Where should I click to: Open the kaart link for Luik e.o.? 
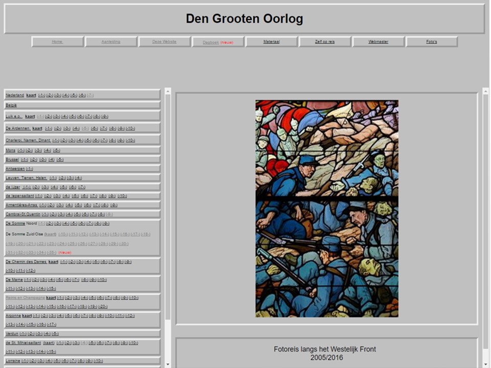30,117
